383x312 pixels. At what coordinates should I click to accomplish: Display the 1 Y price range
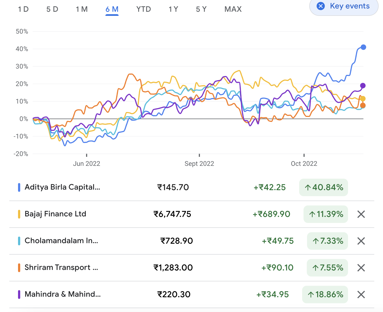point(173,9)
